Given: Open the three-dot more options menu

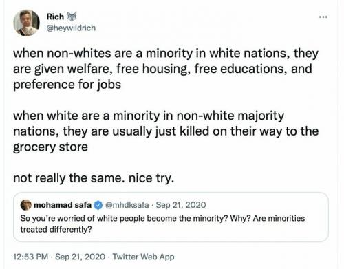Looking at the screenshot, I should (323, 17).
